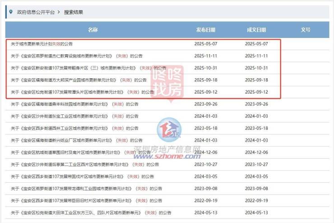Click 成文日期 cell 2025-05-07

(x=256, y=44)
